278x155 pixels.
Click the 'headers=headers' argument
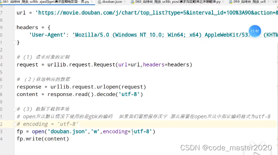click(x=166, y=65)
